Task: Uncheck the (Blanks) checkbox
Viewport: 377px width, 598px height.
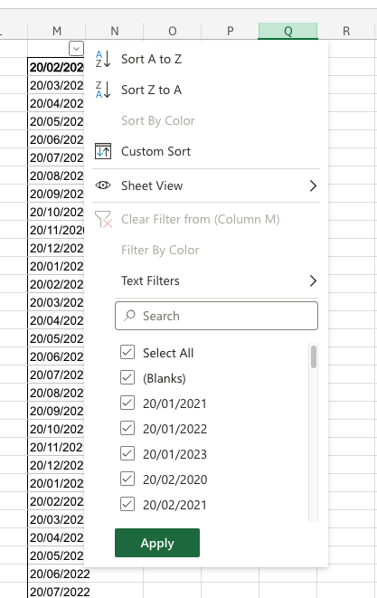Action: coord(127,377)
